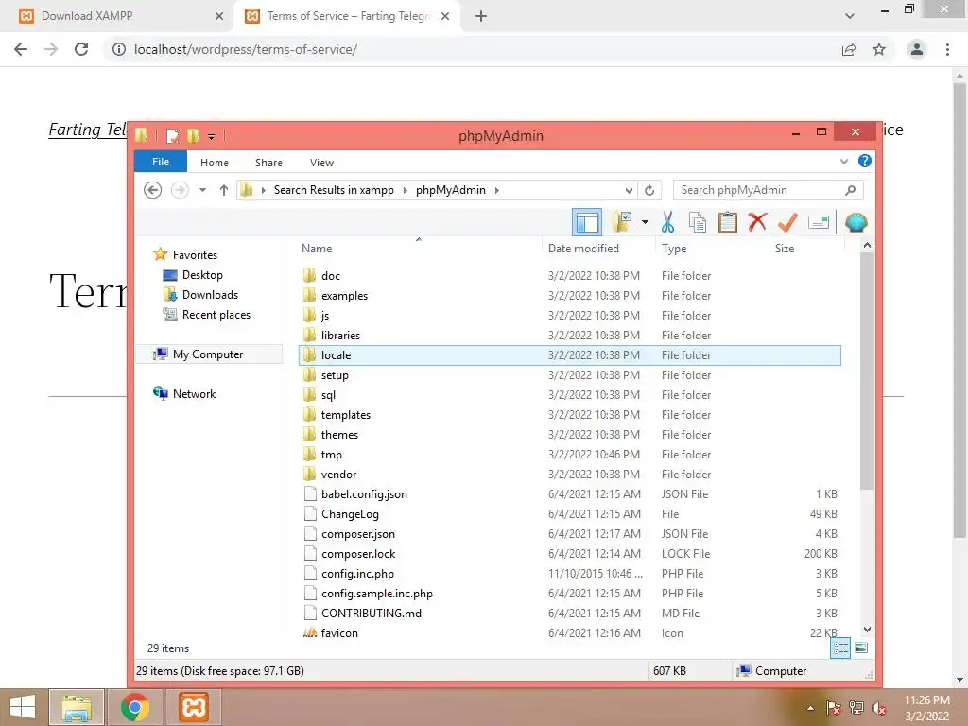Click the Explorer forward arrow
The width and height of the screenshot is (968, 726).
180,190
